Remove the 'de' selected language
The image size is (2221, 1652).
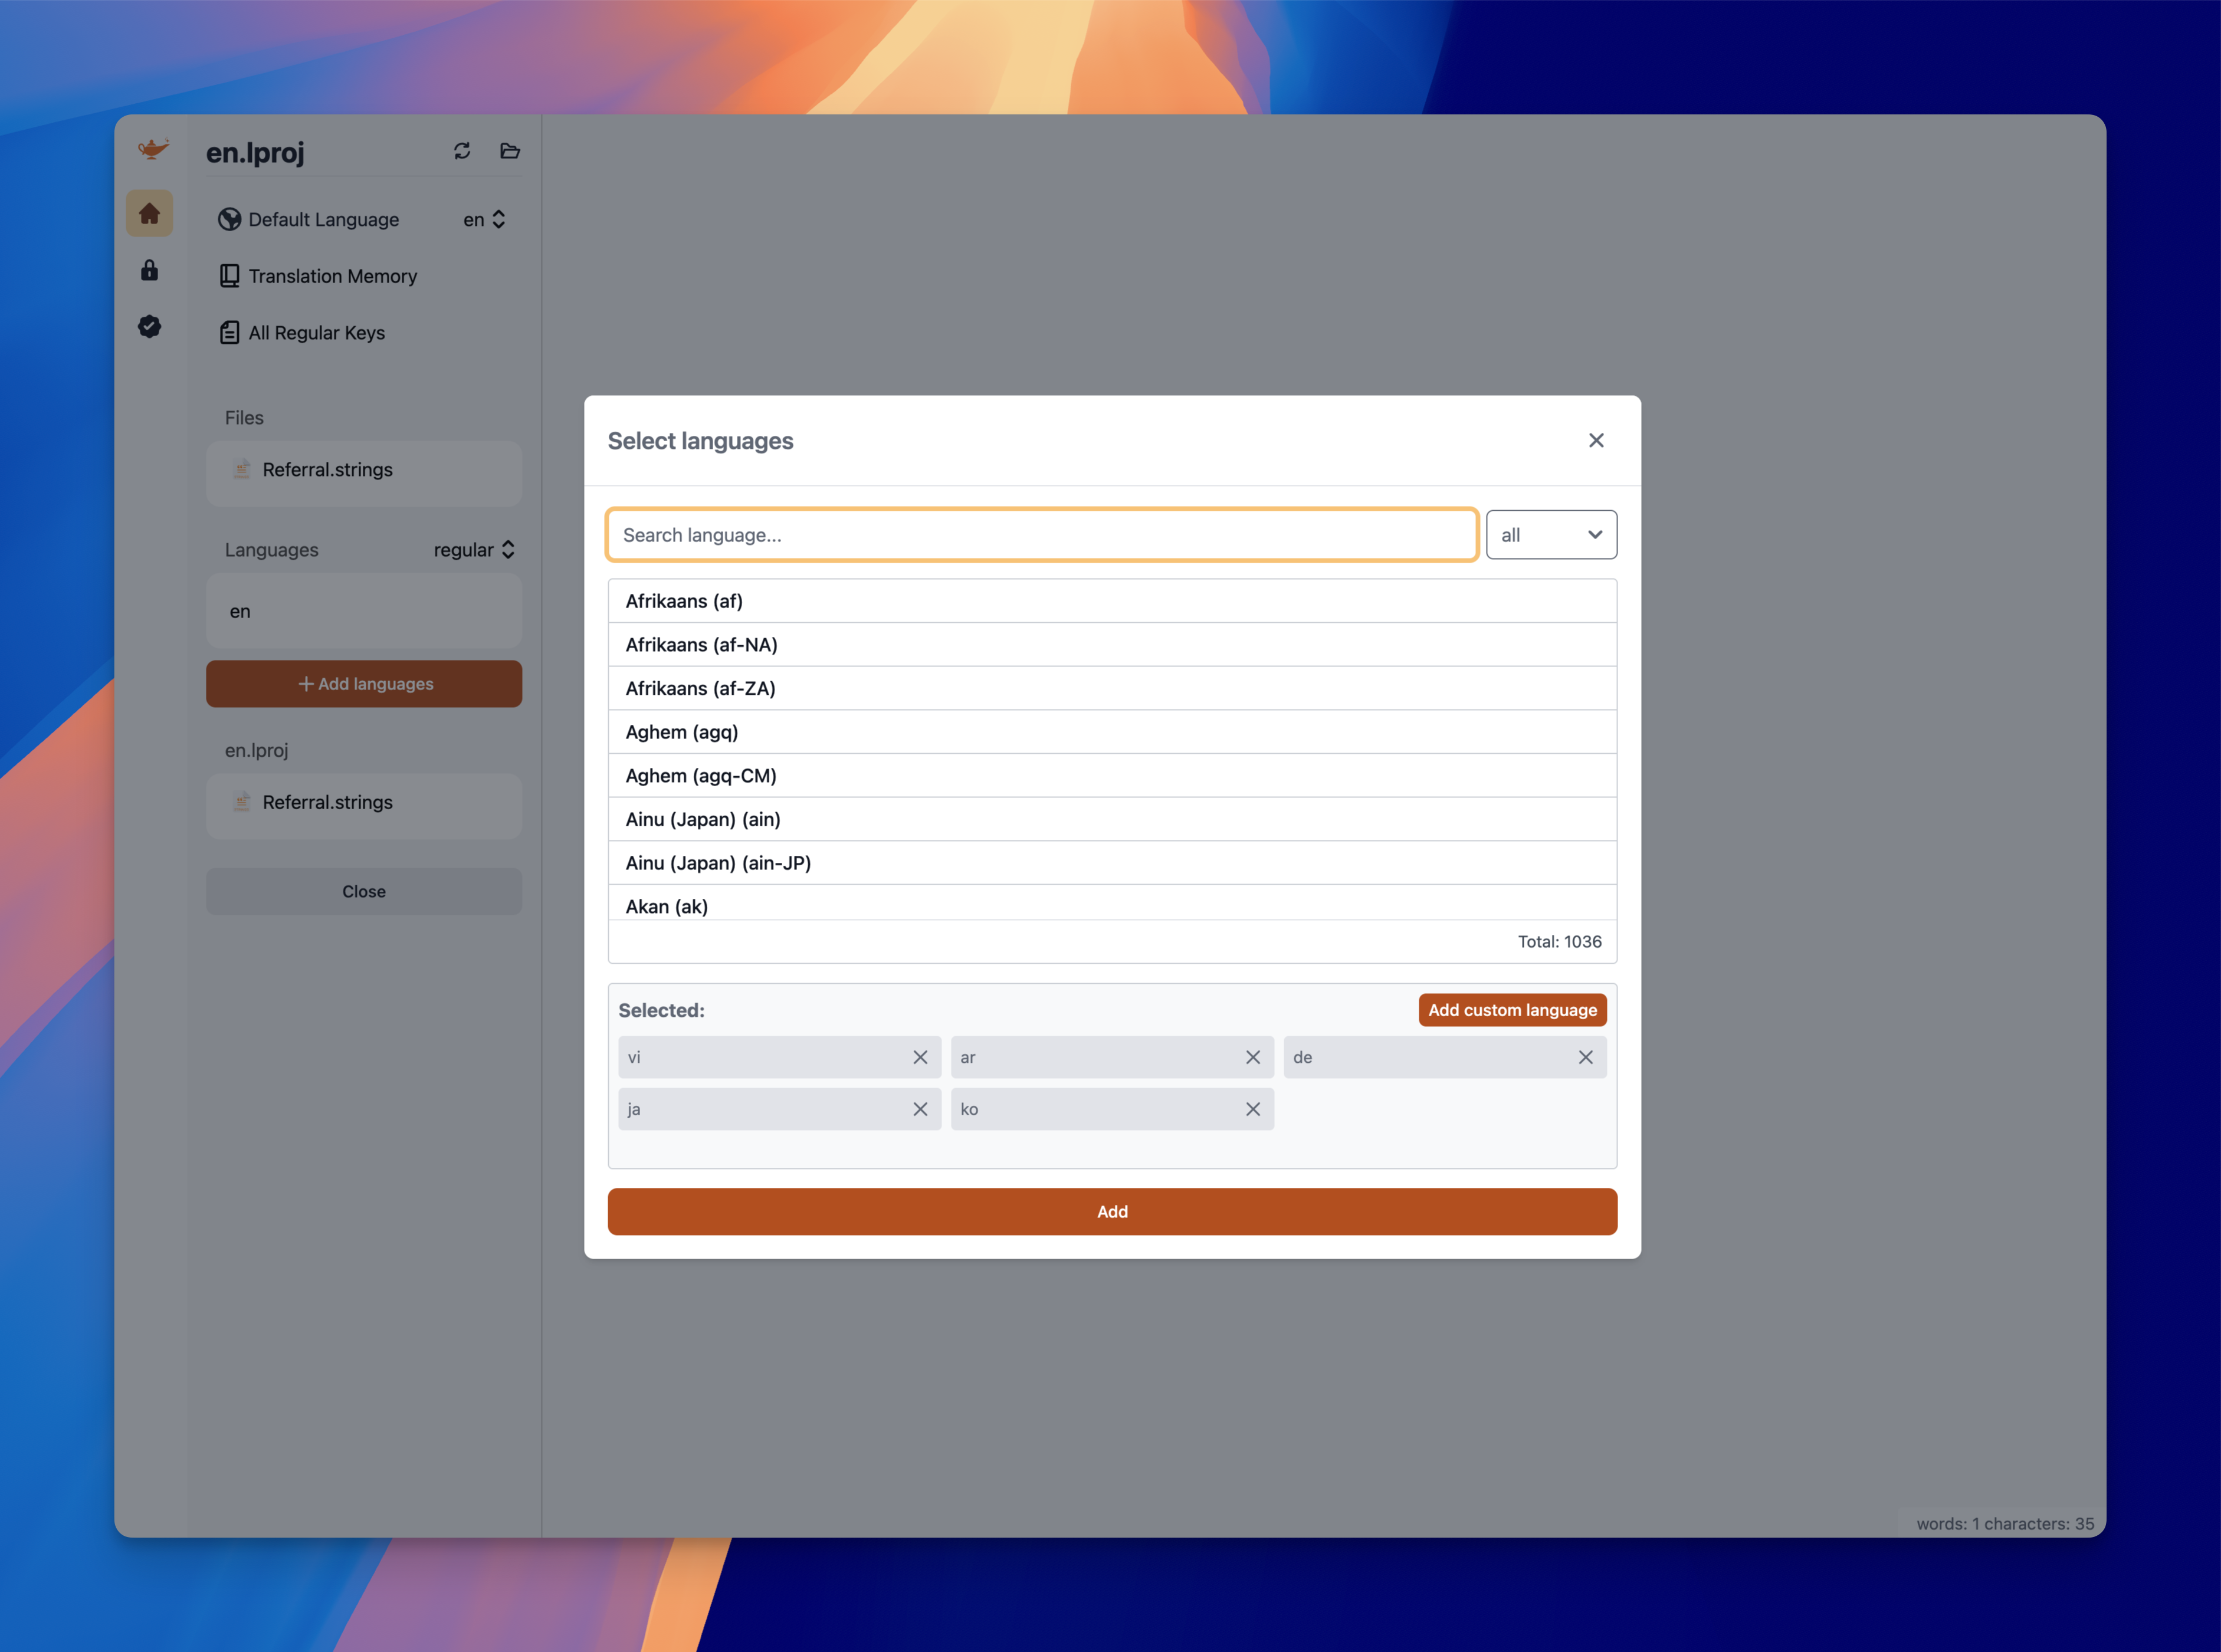1585,1057
